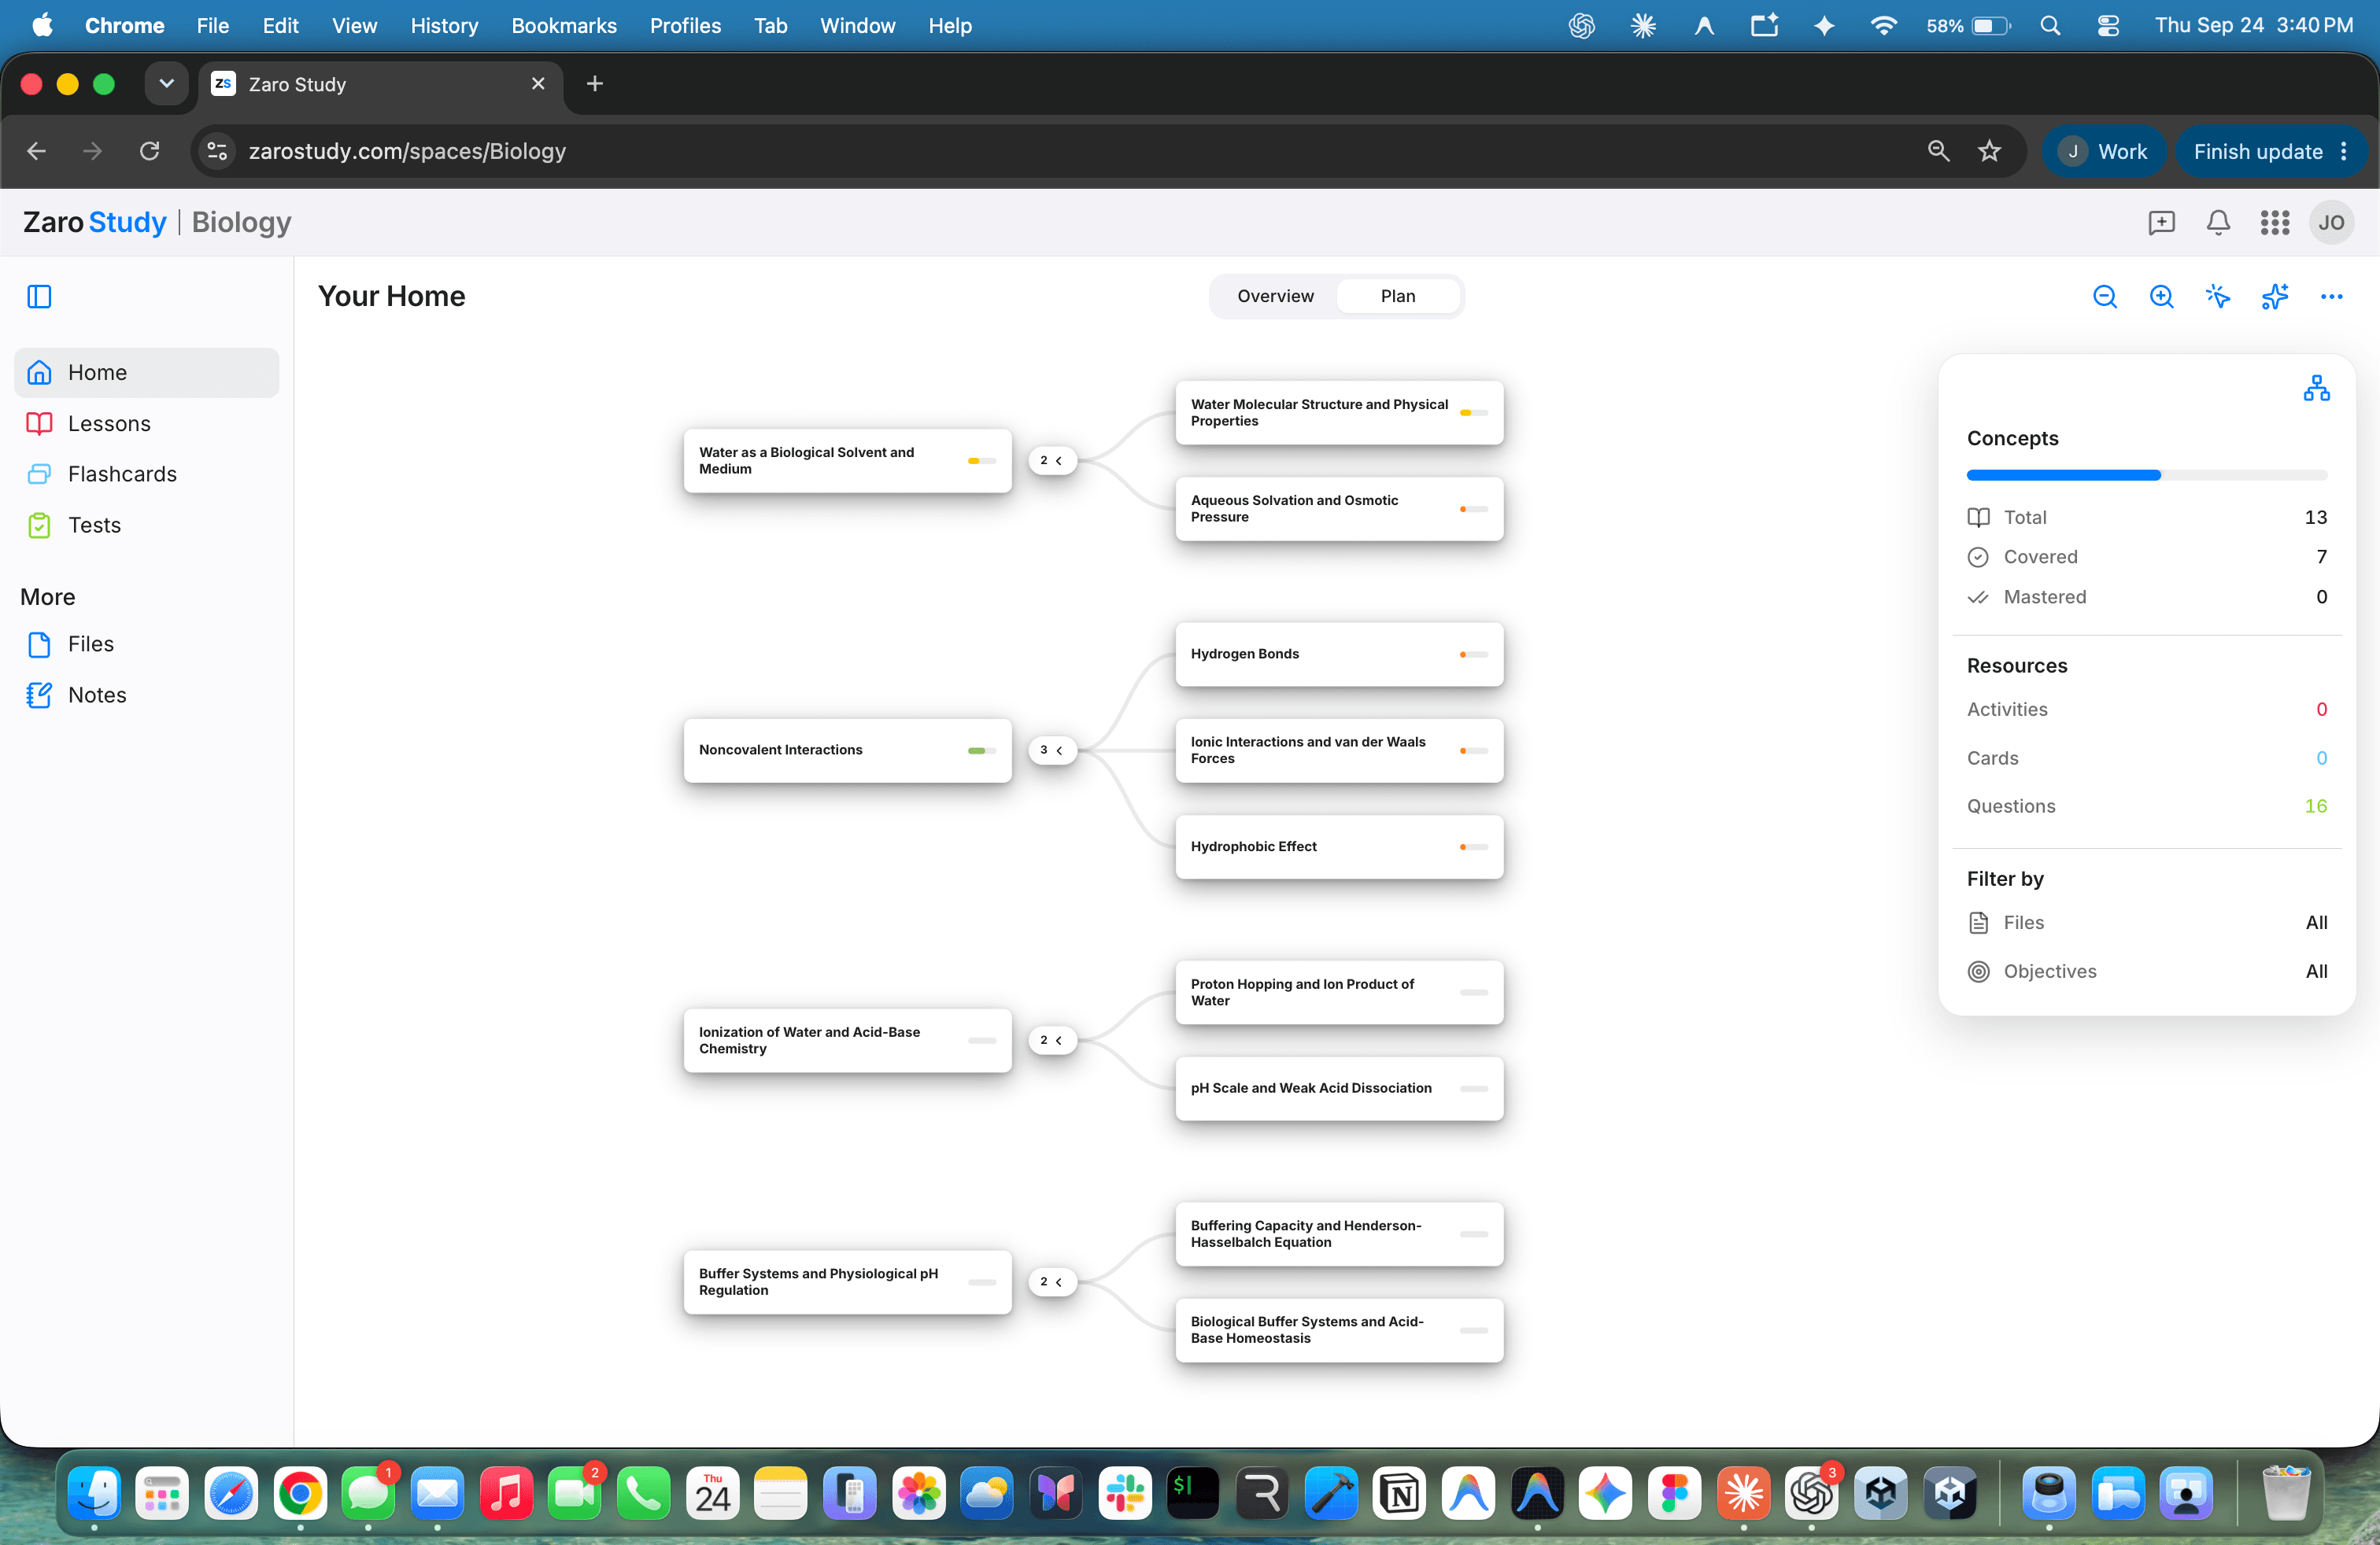This screenshot has height=1545, width=2380.
Task: Click the AI sparkles icon in toolbar
Action: click(2275, 297)
